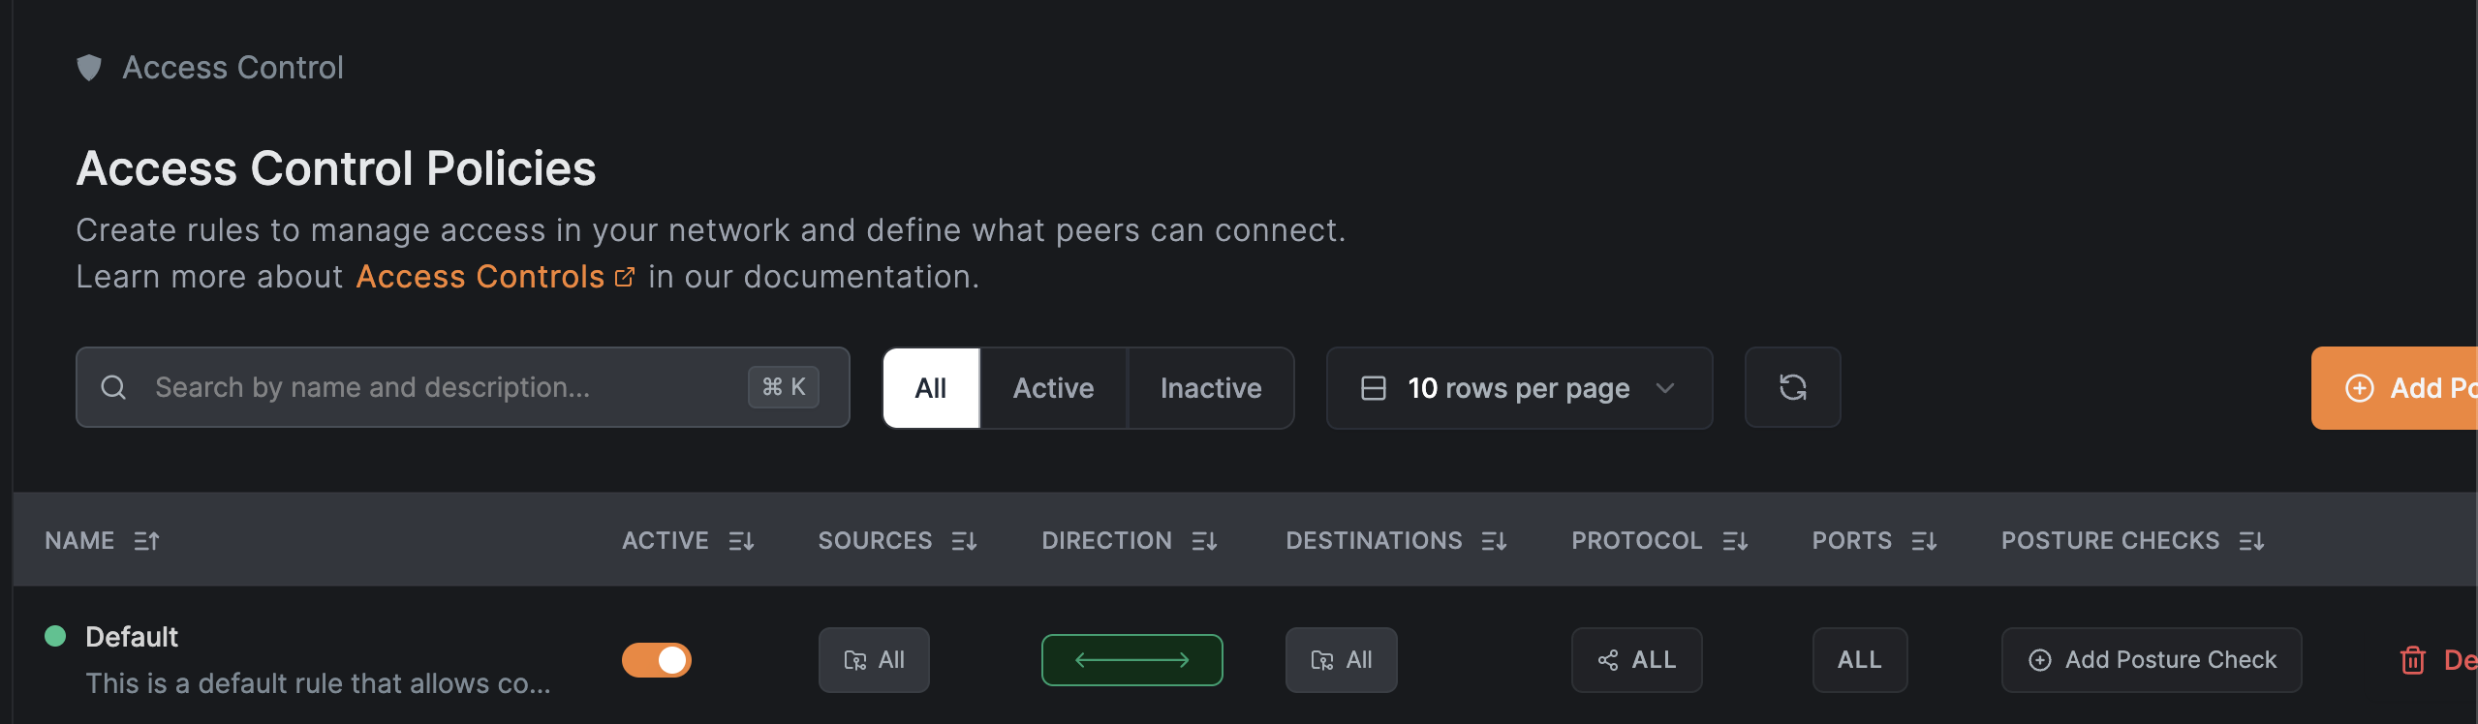Viewport: 2478px width, 724px height.
Task: Select the All filter tab
Action: 931,388
